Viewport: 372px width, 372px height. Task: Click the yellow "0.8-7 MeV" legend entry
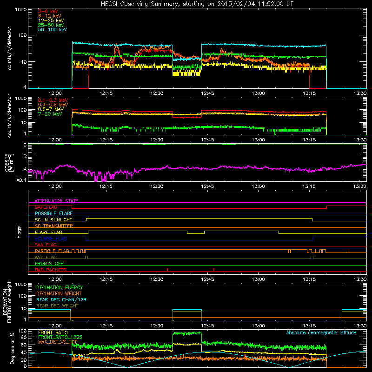pos(51,109)
